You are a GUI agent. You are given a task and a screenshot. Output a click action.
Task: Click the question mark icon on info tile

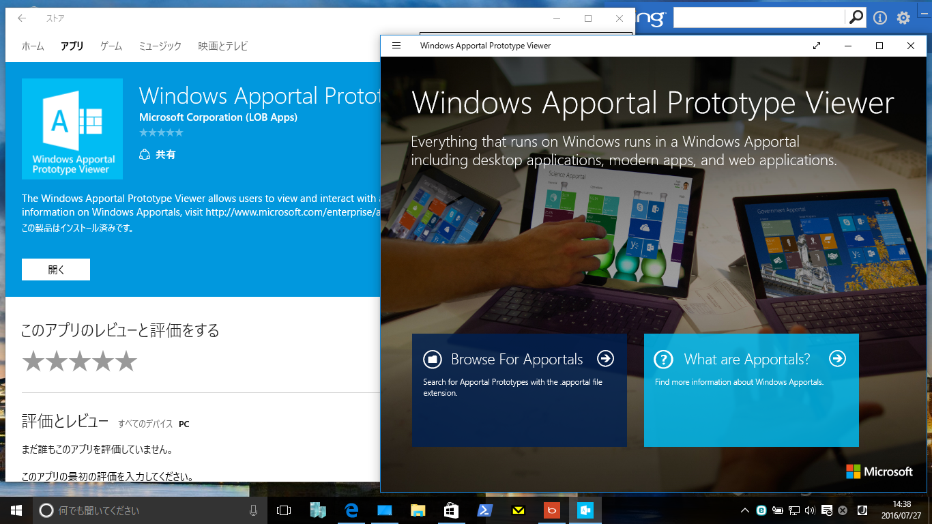(x=664, y=359)
